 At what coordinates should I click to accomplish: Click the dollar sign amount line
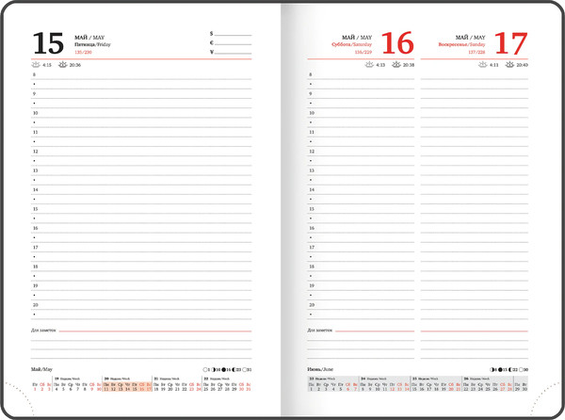point(233,36)
